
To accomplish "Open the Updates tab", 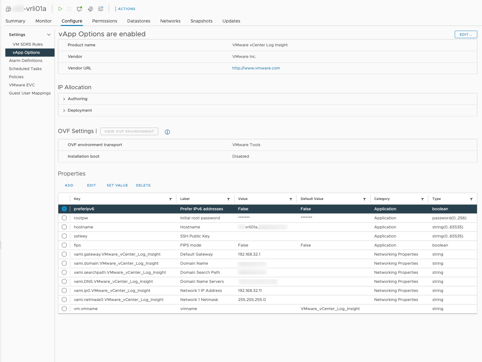I will pyautogui.click(x=231, y=21).
